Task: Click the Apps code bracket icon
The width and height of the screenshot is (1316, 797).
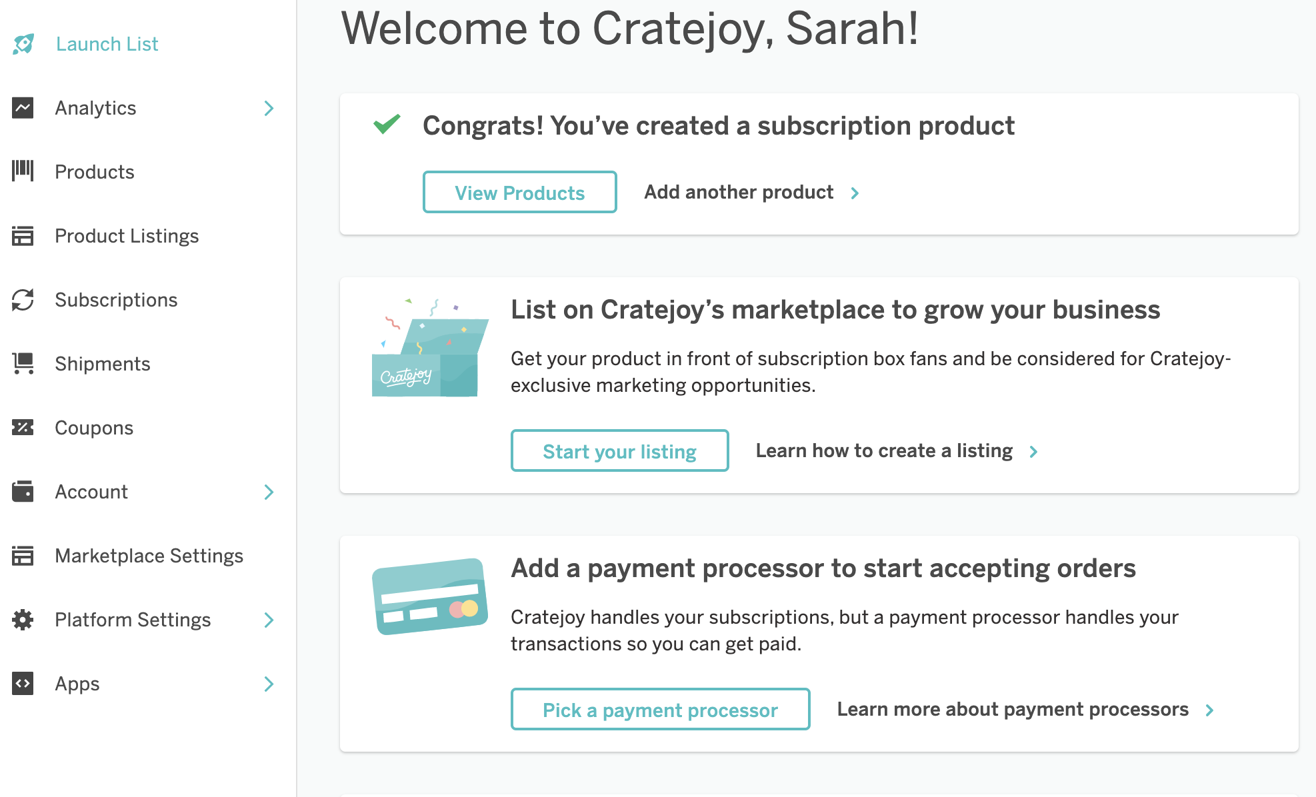Action: click(x=23, y=684)
